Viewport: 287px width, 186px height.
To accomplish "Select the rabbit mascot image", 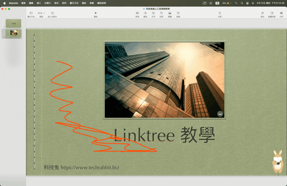I will click(278, 161).
